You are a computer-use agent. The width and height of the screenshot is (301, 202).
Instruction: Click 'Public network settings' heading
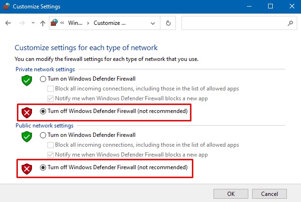pos(44,126)
